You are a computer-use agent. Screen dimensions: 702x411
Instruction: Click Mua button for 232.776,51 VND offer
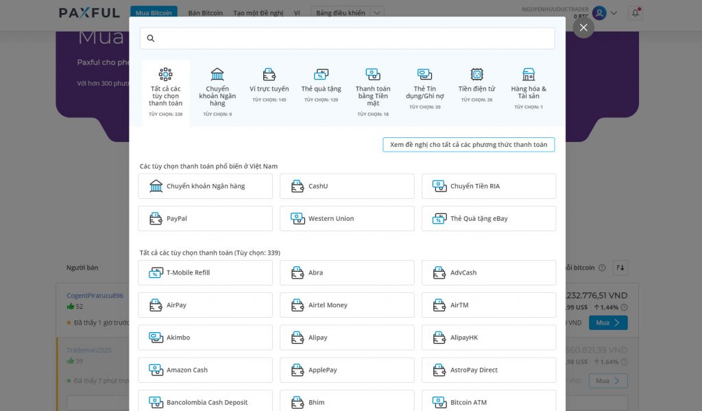[608, 322]
